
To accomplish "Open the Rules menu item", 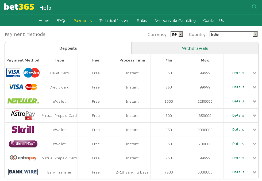I will pos(142,21).
